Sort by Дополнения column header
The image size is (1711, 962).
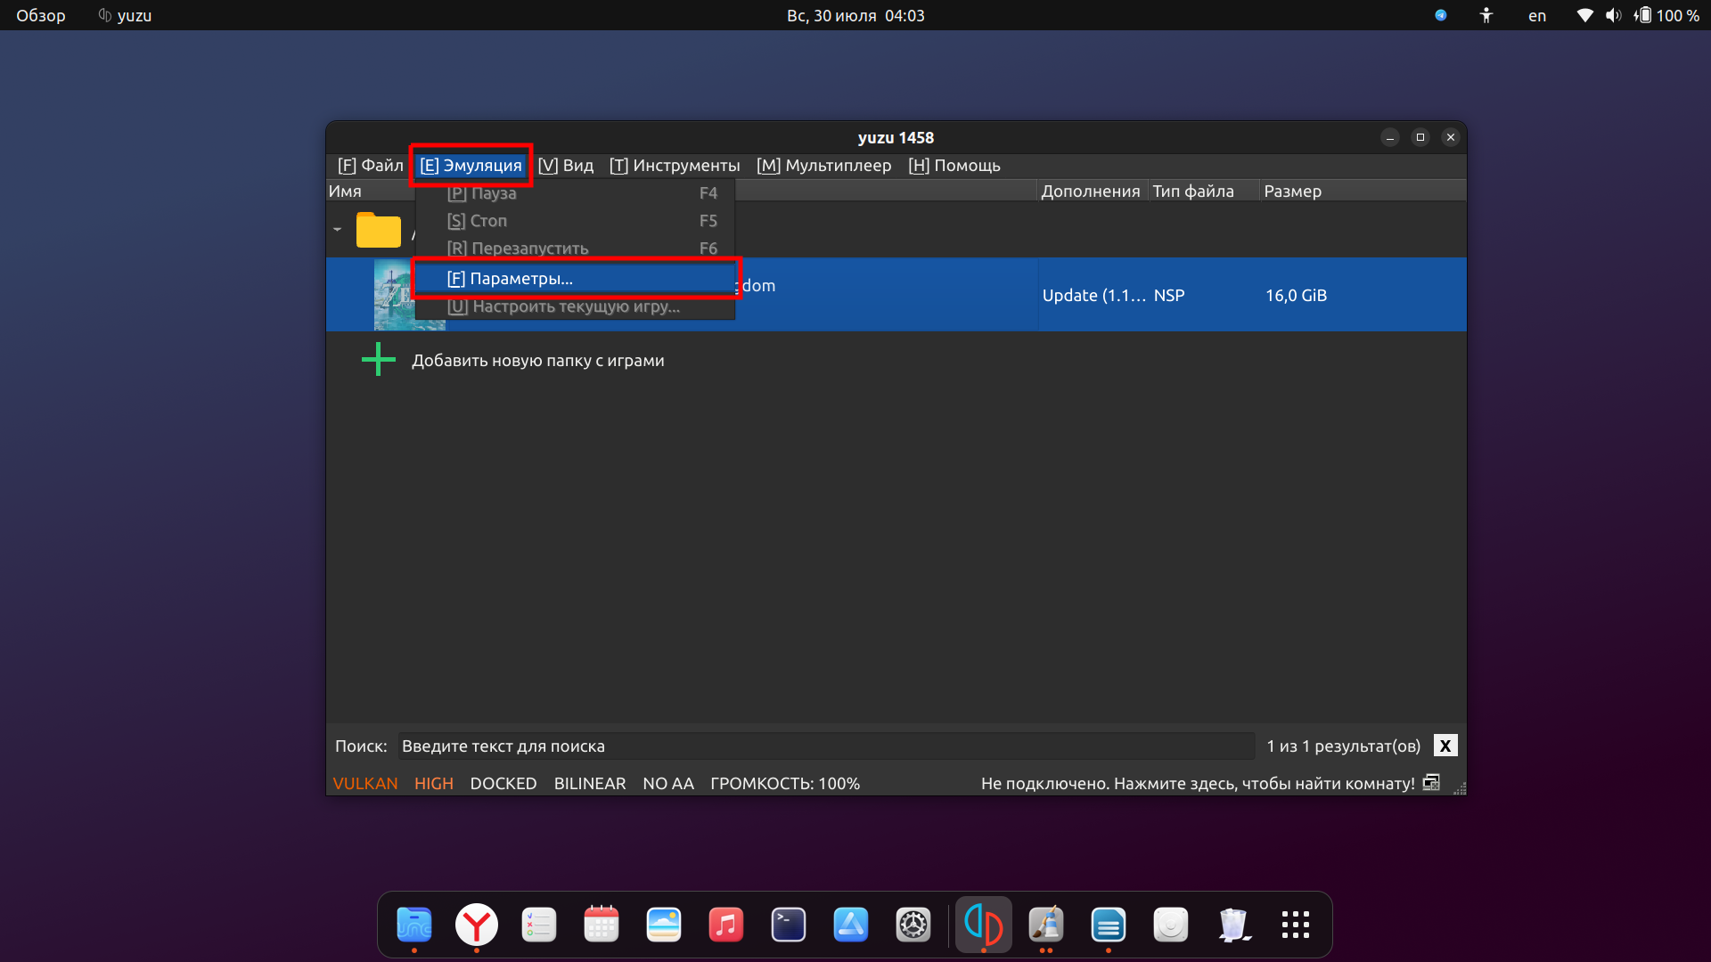pyautogui.click(x=1091, y=192)
